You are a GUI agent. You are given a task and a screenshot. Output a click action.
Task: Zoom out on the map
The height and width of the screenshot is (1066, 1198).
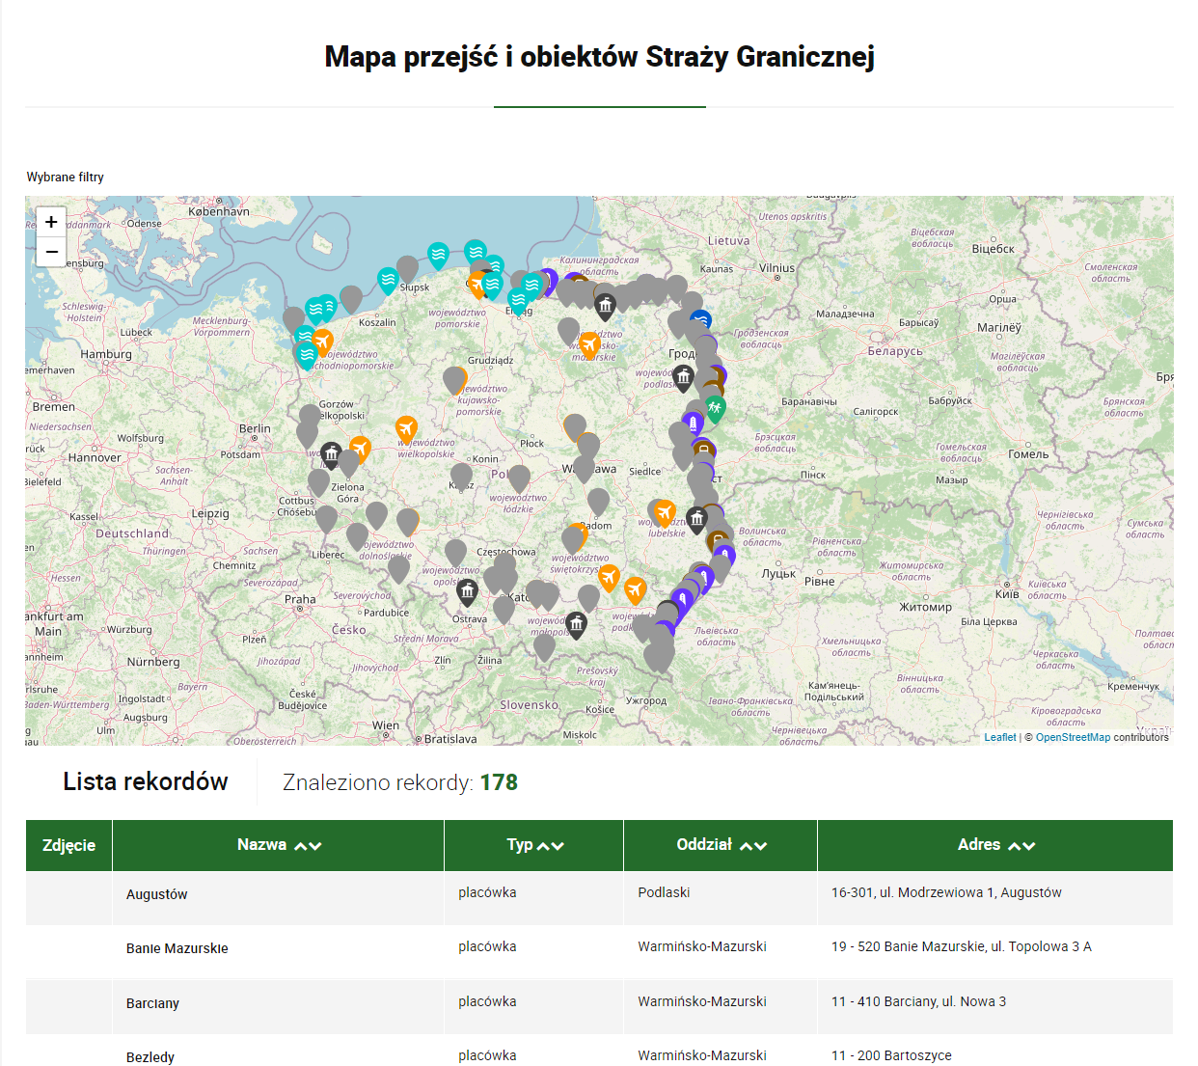[51, 252]
